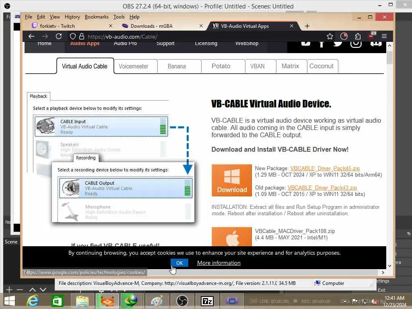Select the Matrix page tab
The width and height of the screenshot is (412, 309).
[x=290, y=66]
